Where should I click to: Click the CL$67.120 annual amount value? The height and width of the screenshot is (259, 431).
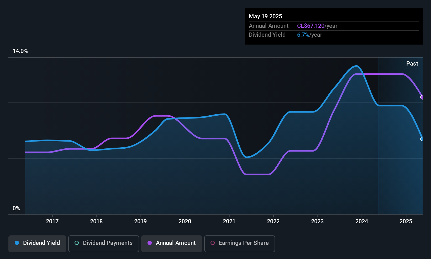[x=311, y=26]
